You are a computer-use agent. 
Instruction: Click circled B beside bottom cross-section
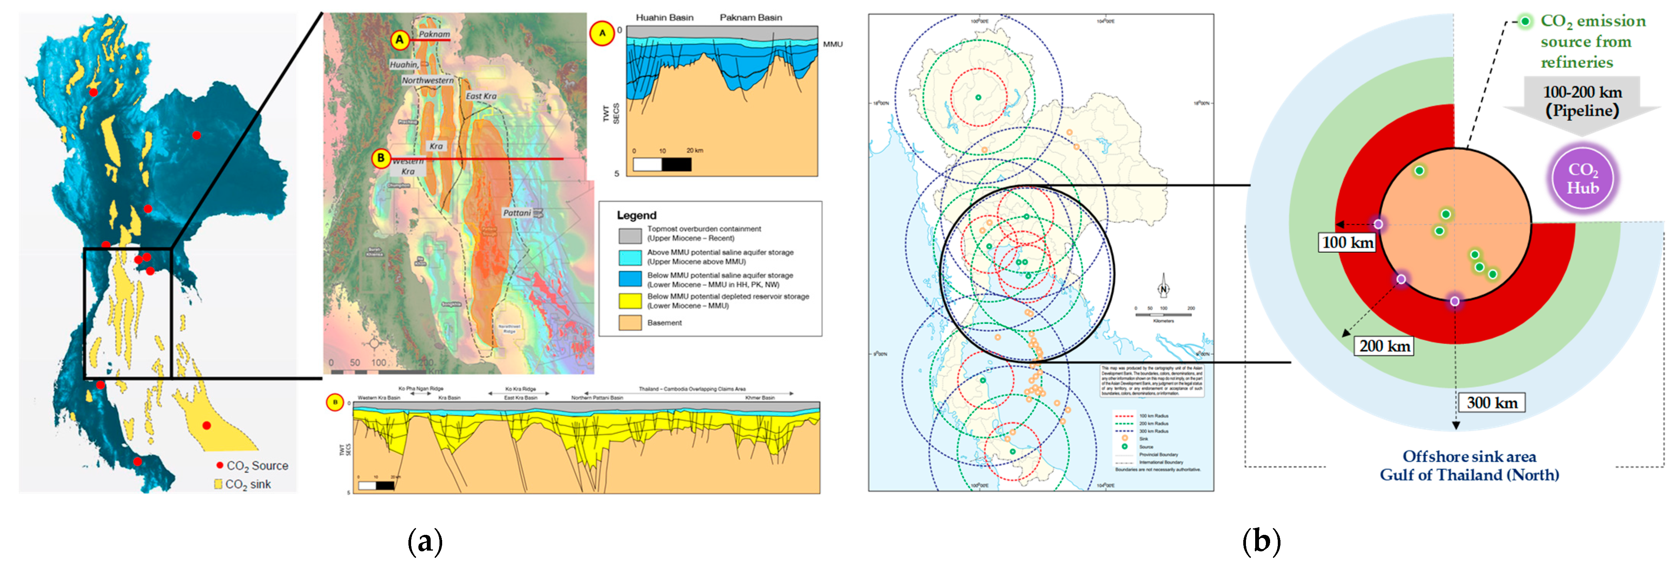pyautogui.click(x=335, y=403)
